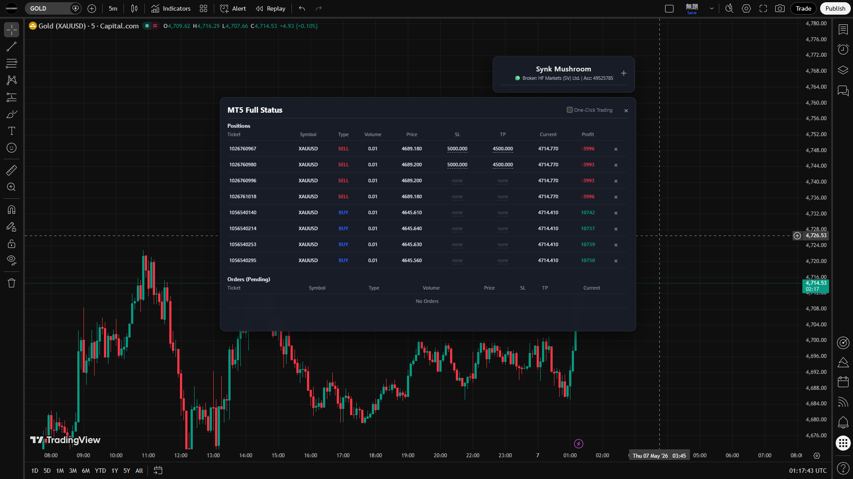
Task: Open the pattern drawing tools
Action: (x=12, y=80)
